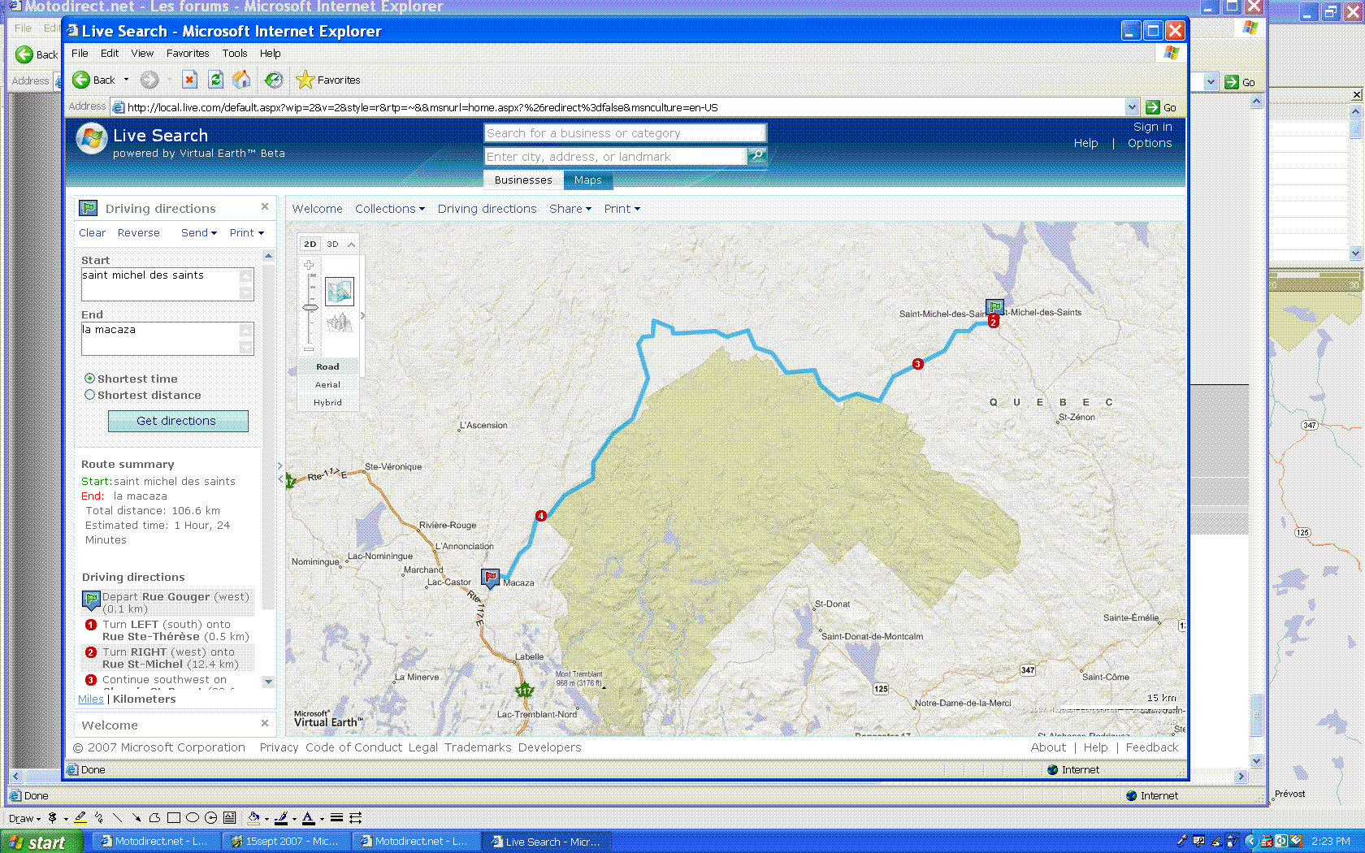Screen dimensions: 1365x853
Task: Click the Refresh page icon
Action: 215,80
